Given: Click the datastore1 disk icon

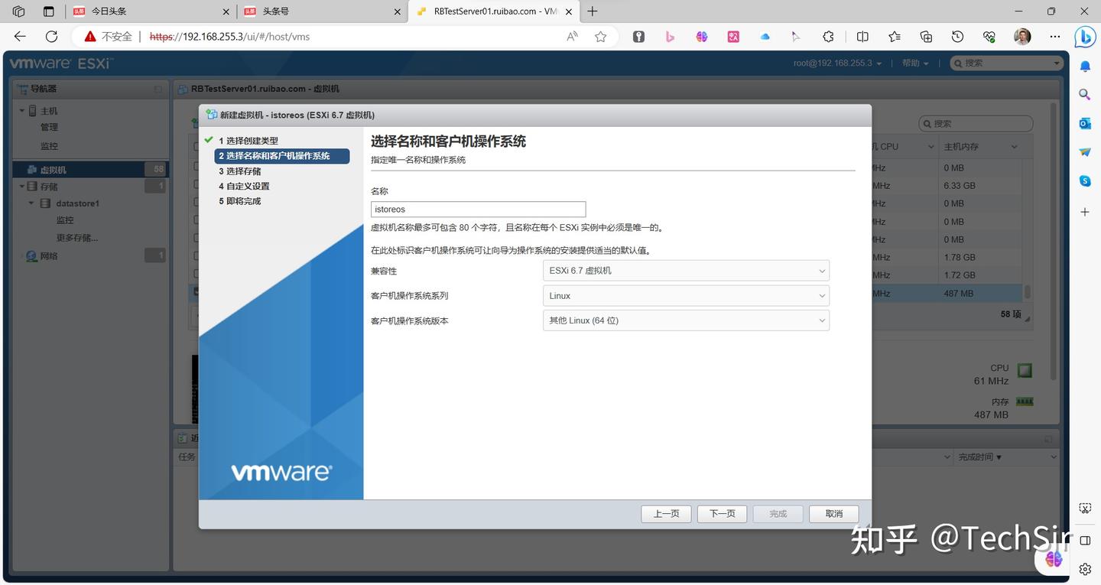Looking at the screenshot, I should pyautogui.click(x=44, y=203).
